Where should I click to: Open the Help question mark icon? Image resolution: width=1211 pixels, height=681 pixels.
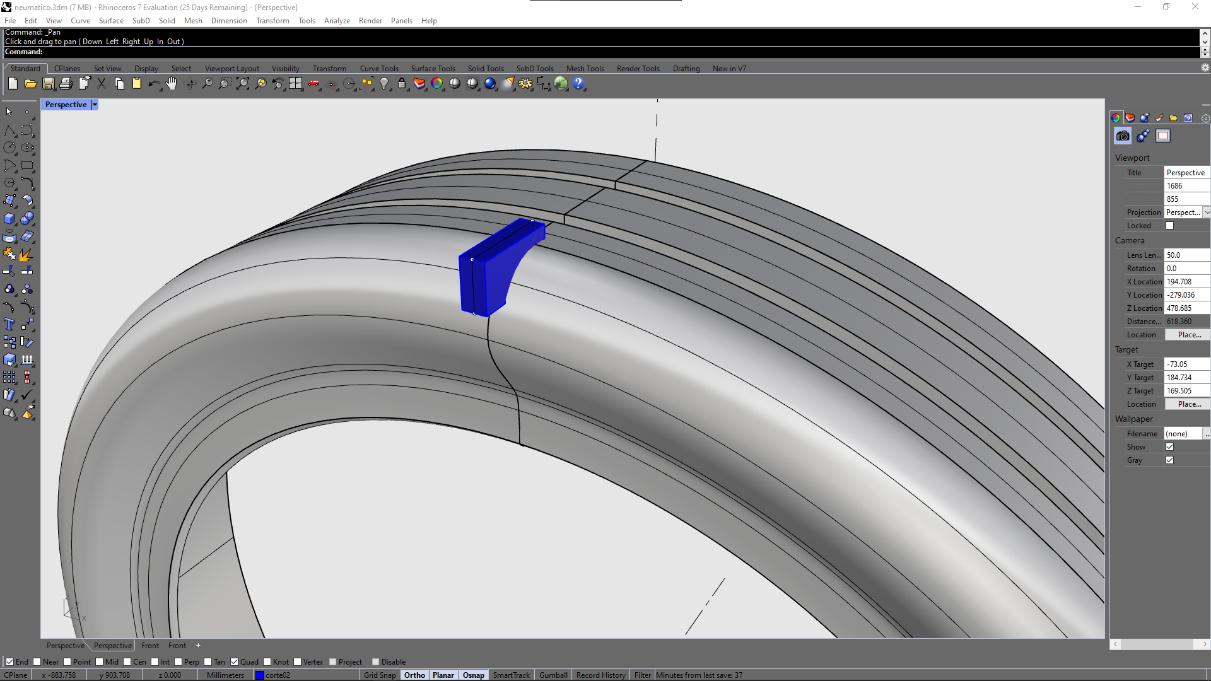[x=578, y=83]
